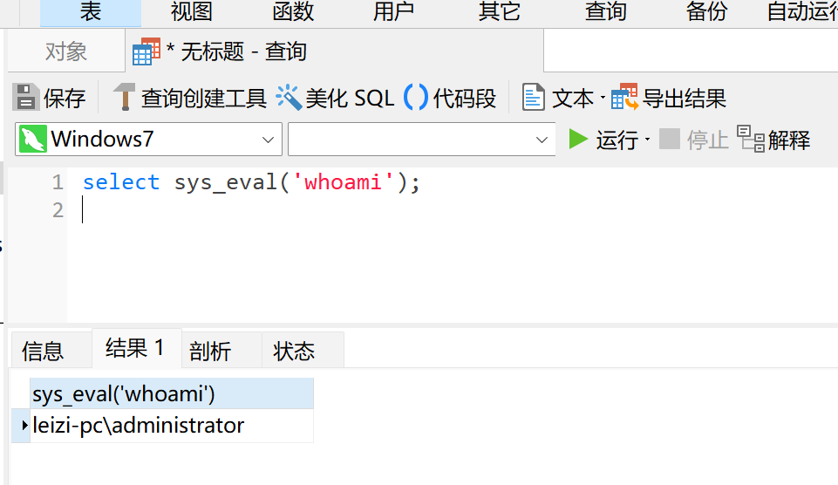The height and width of the screenshot is (485, 838).
Task: Open the Profile (剖析) tab
Action: click(210, 352)
